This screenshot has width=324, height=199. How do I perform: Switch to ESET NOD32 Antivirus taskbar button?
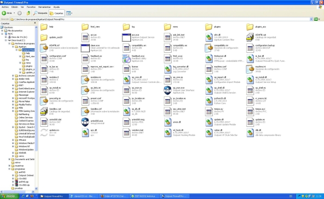coord(144,196)
